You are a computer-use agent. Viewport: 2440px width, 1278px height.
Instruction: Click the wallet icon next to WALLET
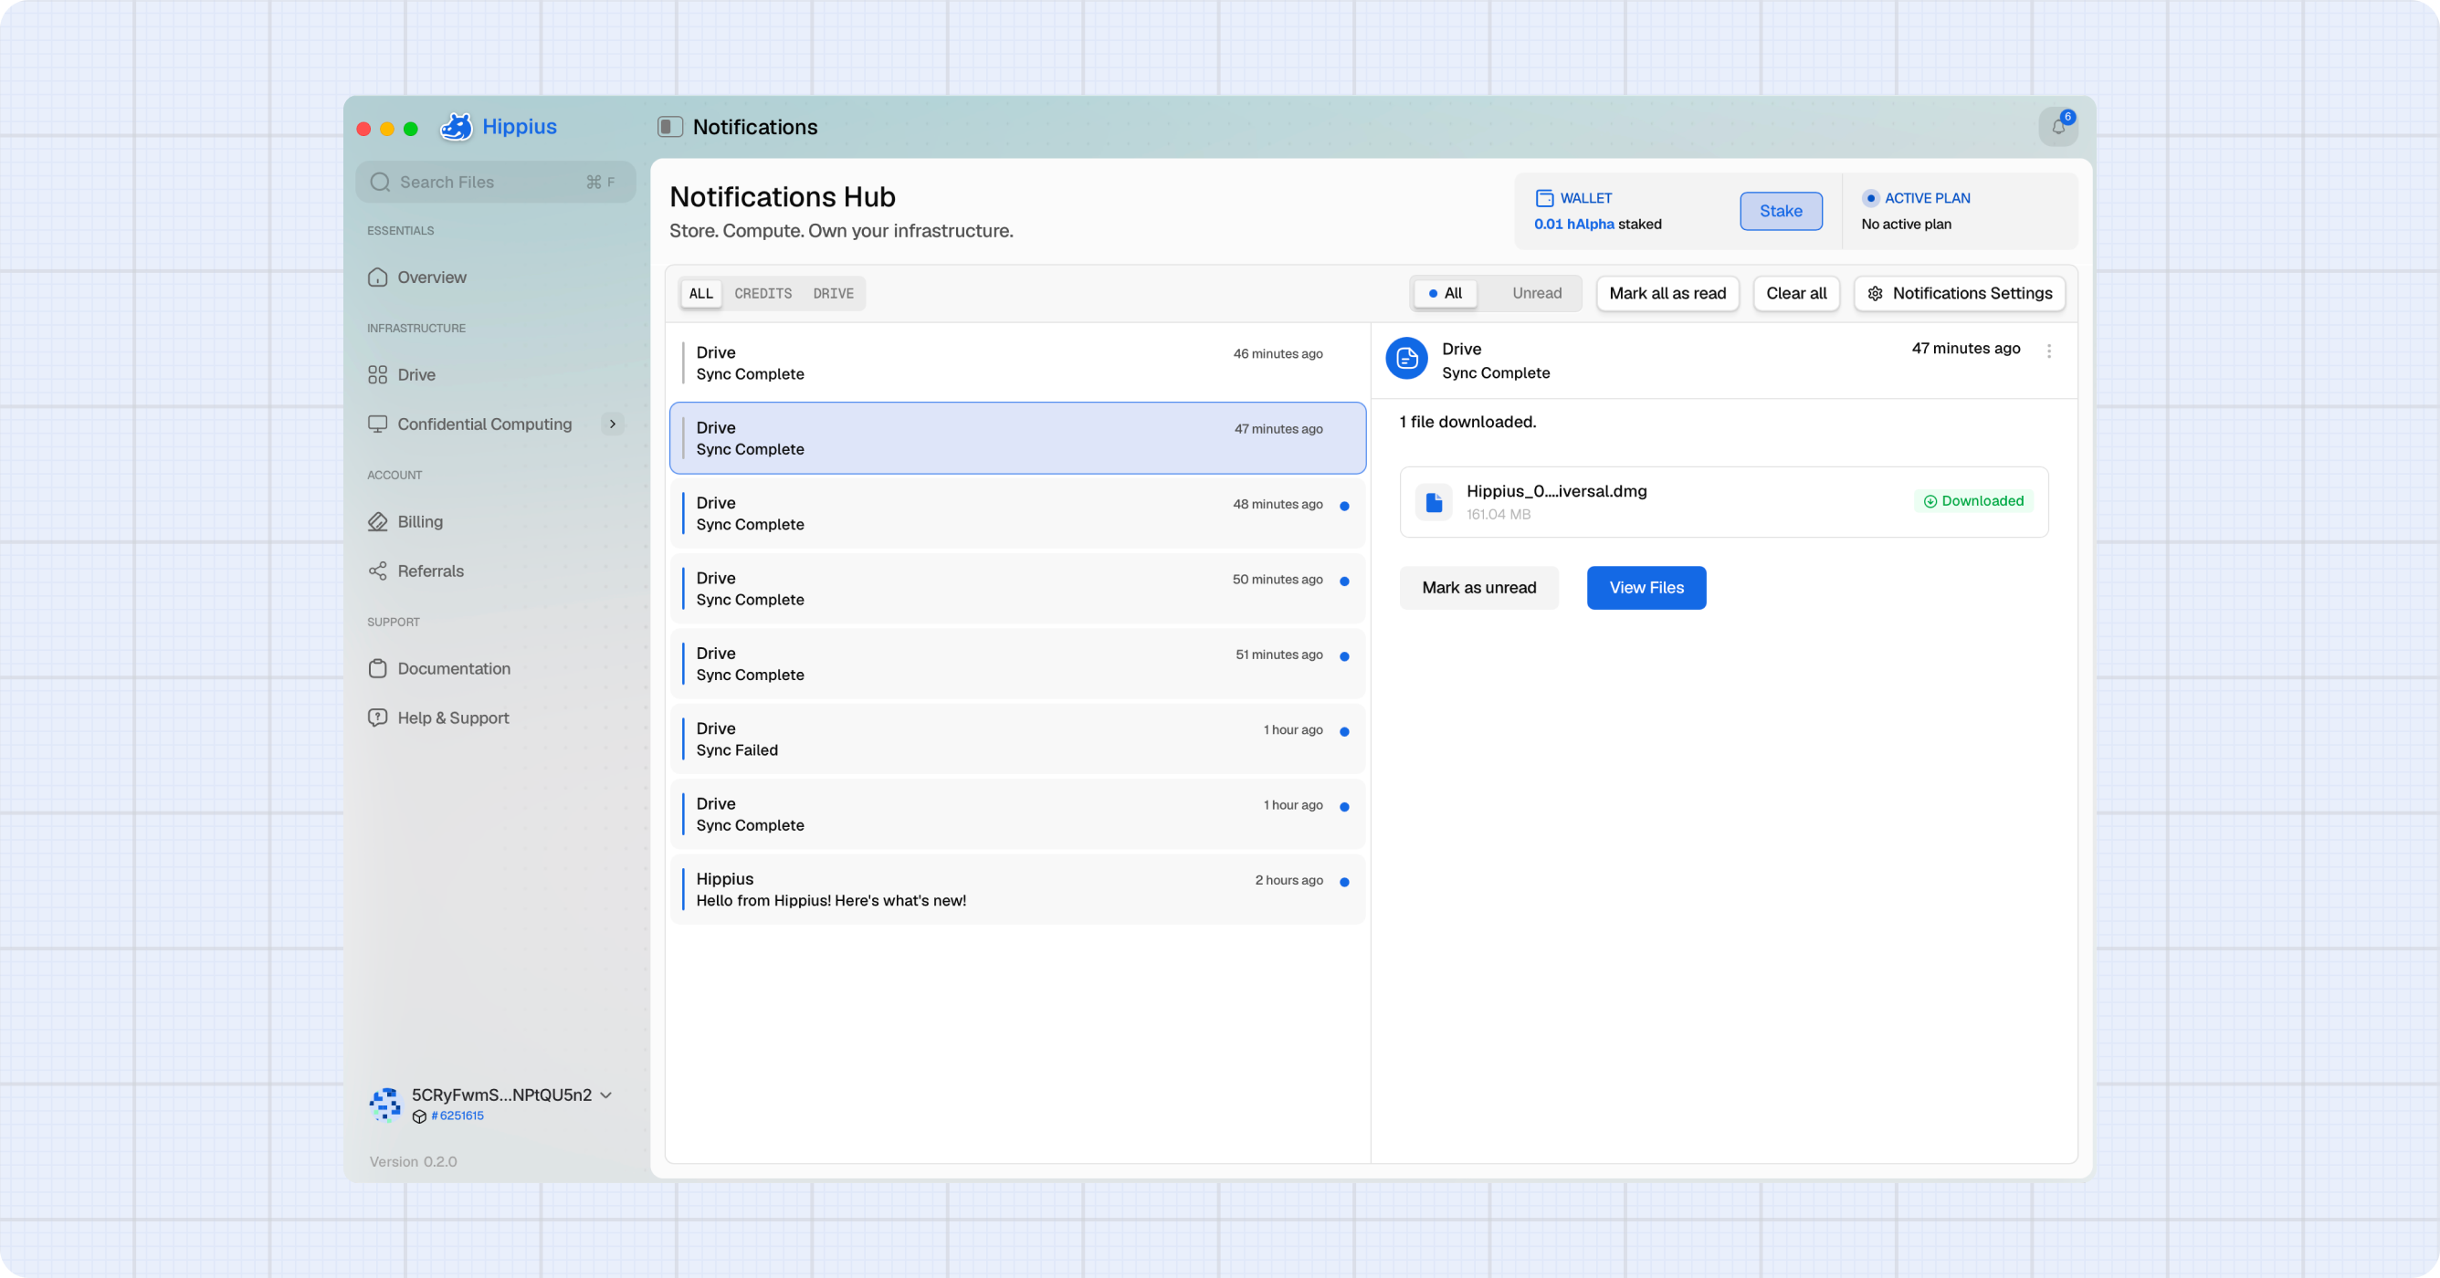pos(1544,198)
